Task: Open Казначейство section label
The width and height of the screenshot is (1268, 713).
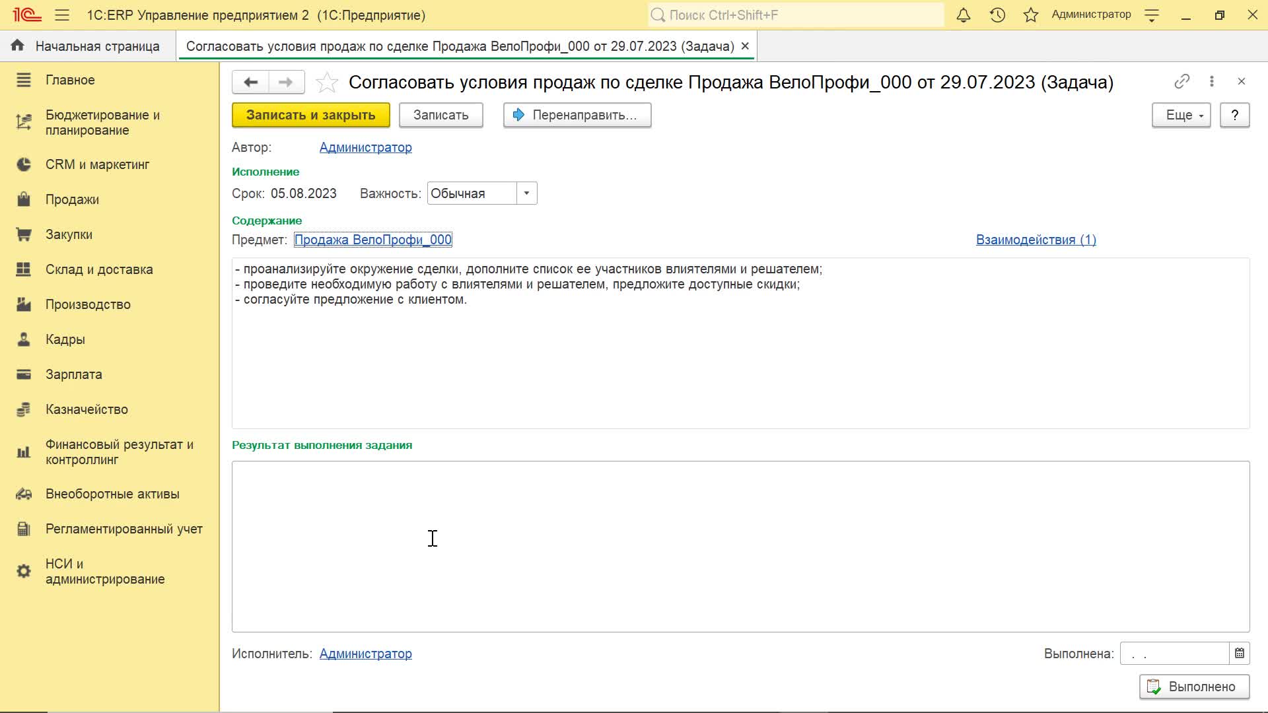Action: click(87, 409)
